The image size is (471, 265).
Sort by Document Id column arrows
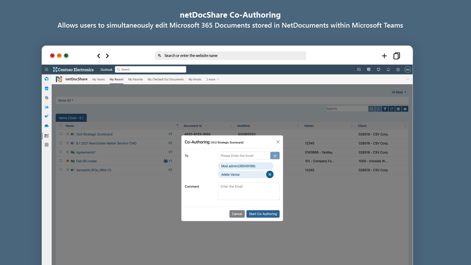[x=231, y=126]
